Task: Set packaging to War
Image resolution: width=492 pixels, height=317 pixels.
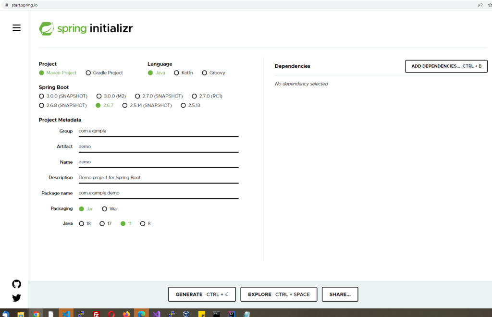Action: (105, 209)
